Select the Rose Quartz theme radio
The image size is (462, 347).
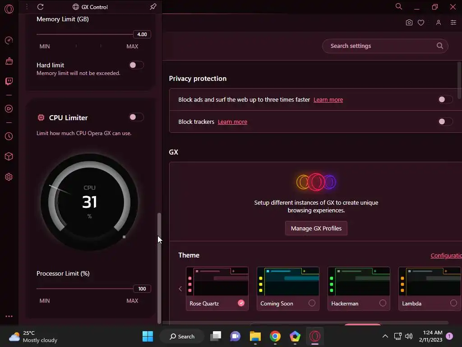(241, 303)
